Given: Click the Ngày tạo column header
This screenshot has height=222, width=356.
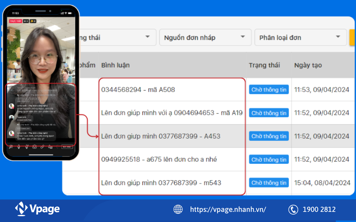Looking at the screenshot, I should point(308,65).
